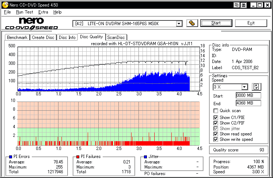This screenshot has height=178, width=273.
Task: Click the date 1 Apr 2006
Action: (242, 62)
